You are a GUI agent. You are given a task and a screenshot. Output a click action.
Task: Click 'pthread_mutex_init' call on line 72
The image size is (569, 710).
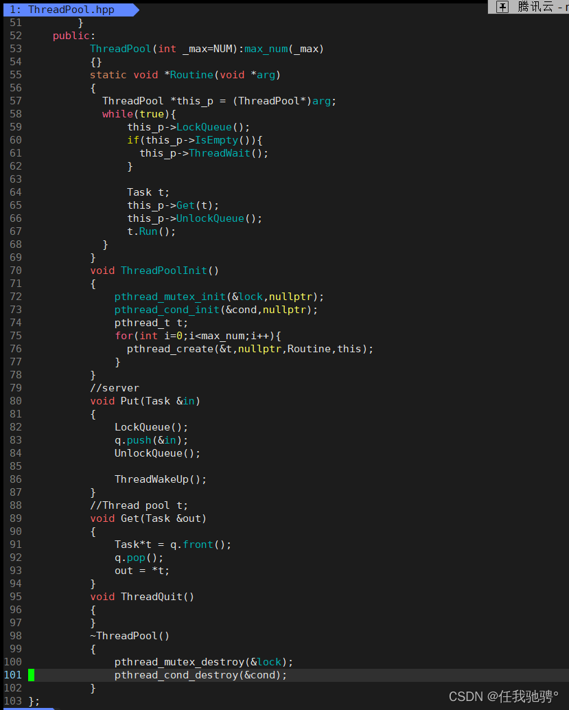[170, 297]
